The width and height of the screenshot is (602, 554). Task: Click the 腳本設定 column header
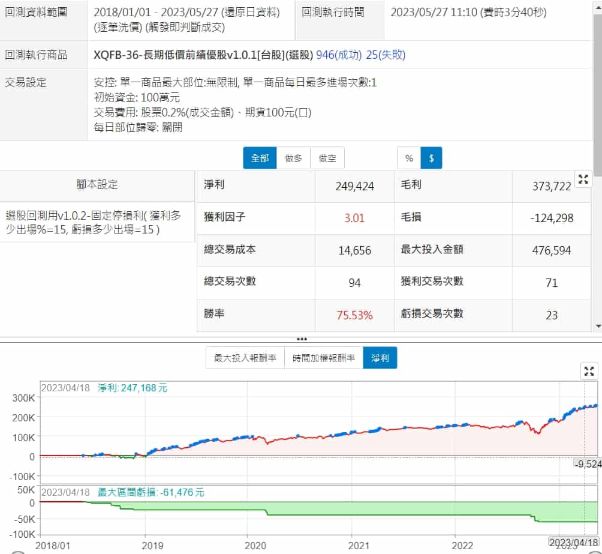(x=97, y=185)
